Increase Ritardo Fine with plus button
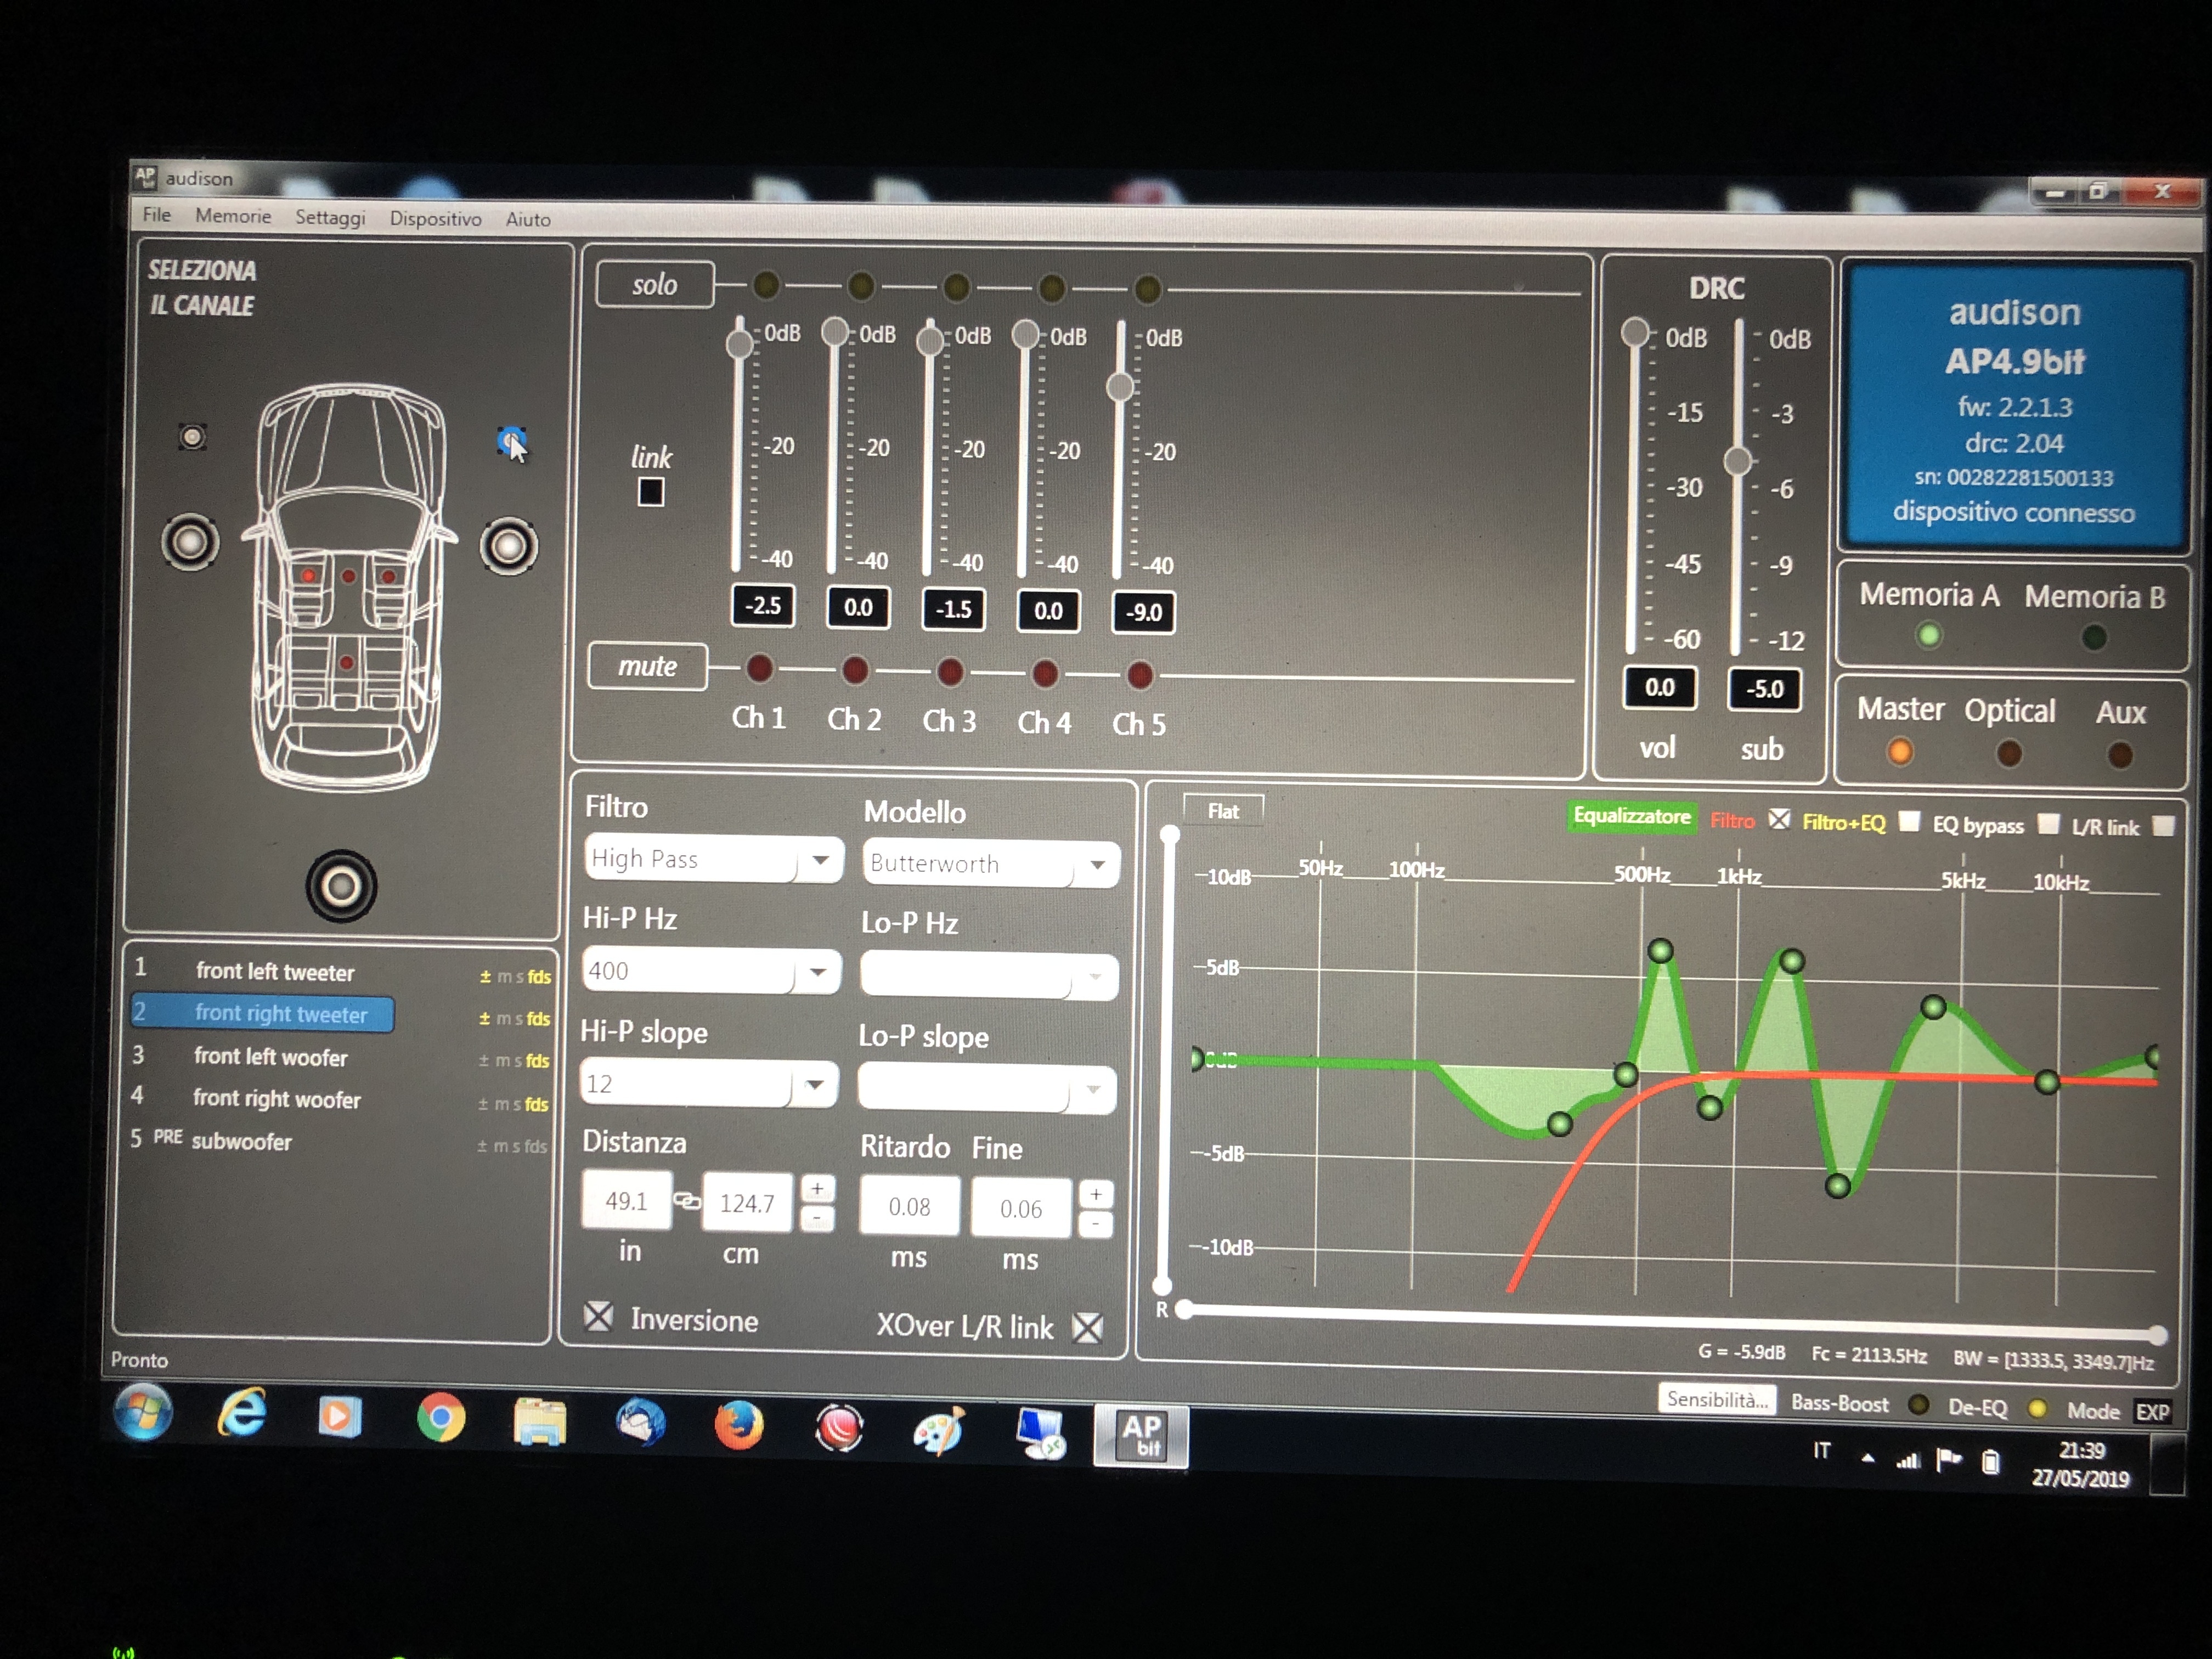 [1096, 1194]
